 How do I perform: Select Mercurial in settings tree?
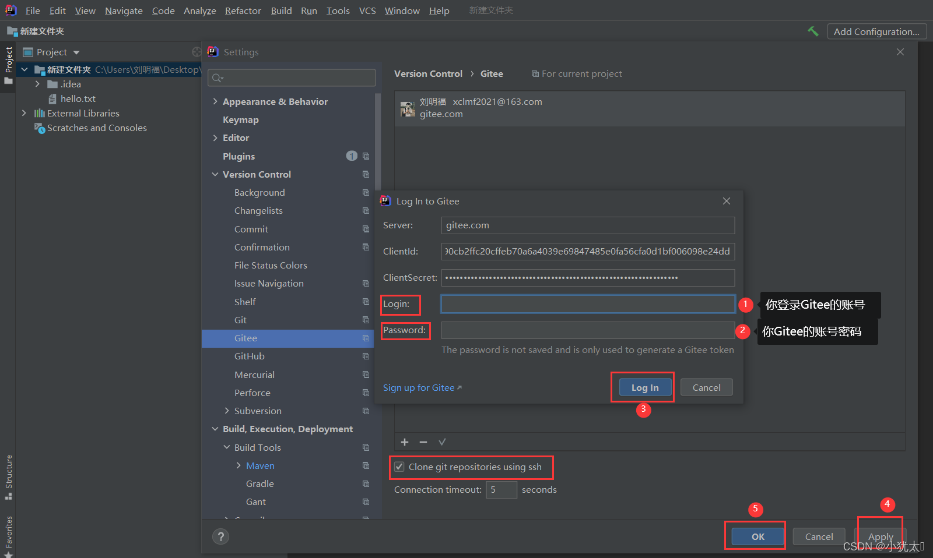pyautogui.click(x=254, y=375)
